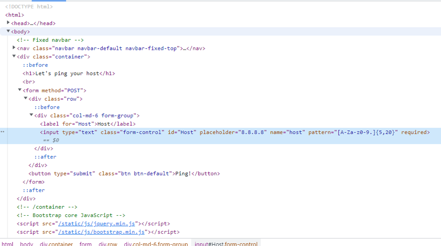Collapse the form method POST node
Image resolution: width=441 pixels, height=246 pixels.
[20, 90]
